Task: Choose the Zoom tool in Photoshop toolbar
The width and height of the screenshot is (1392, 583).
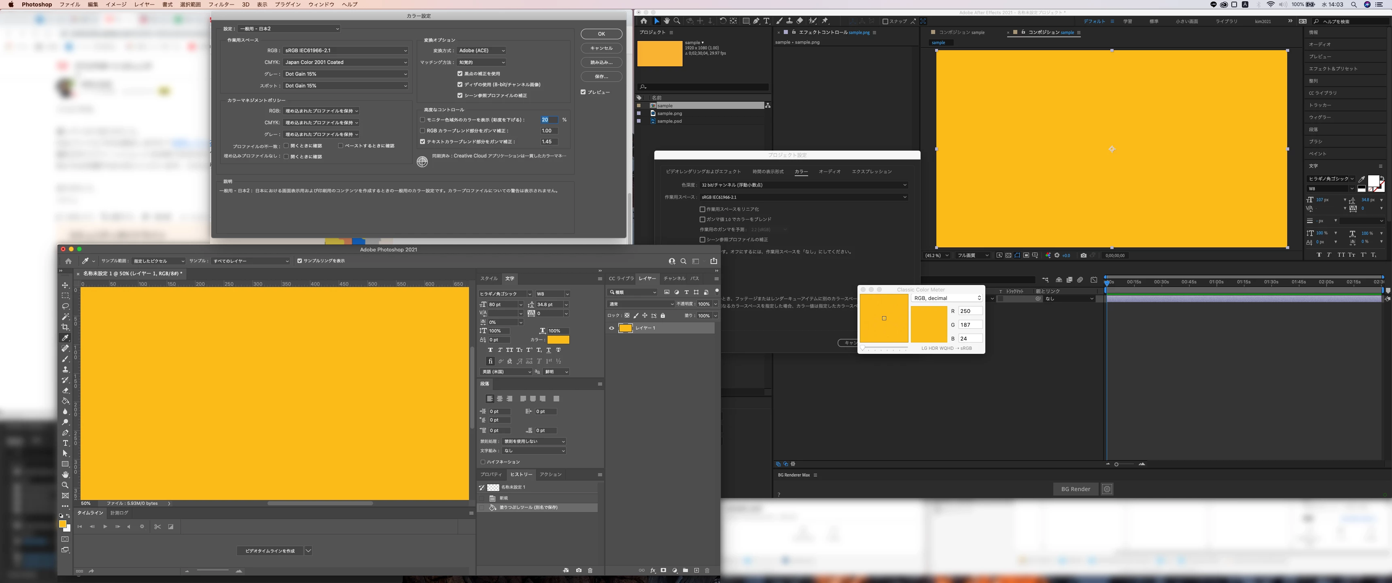Action: (66, 485)
